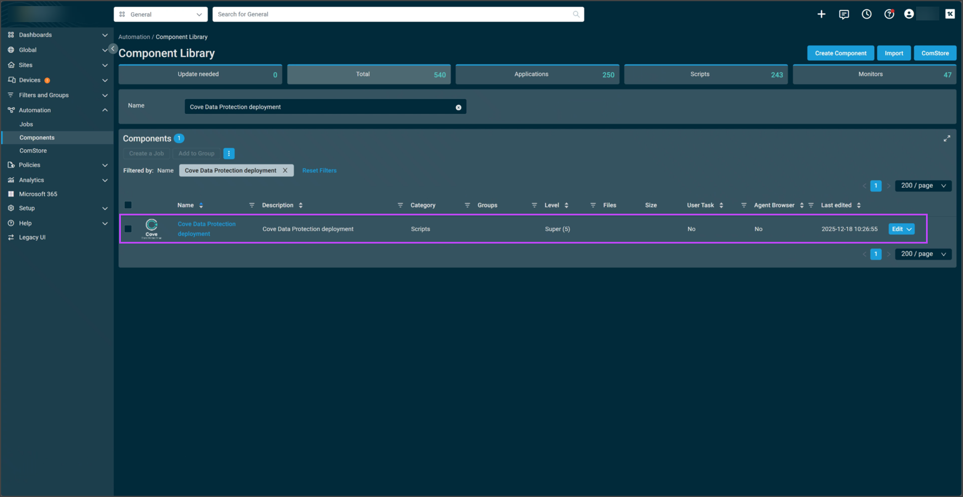963x497 pixels.
Task: Open the Description column filter icon
Action: (x=400, y=205)
